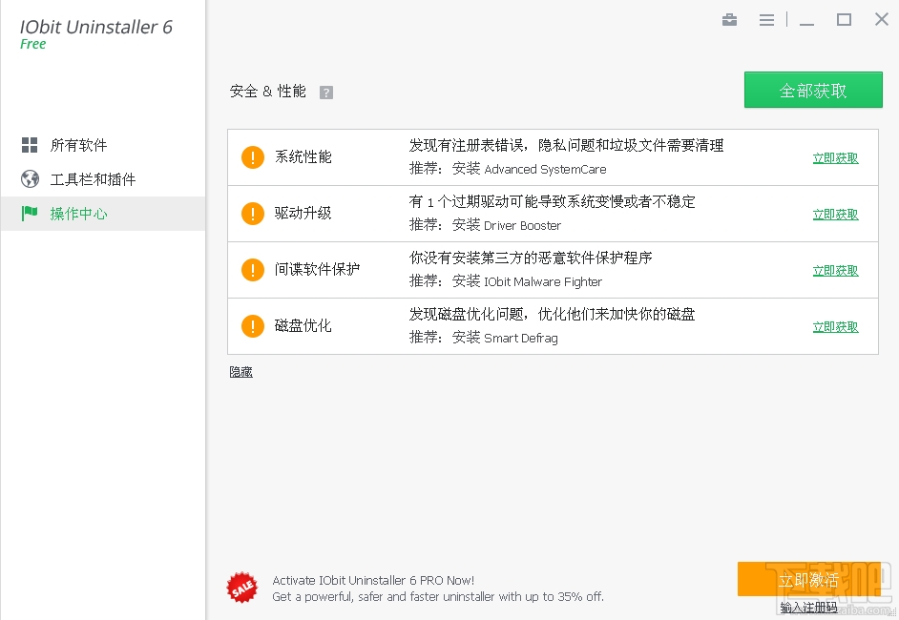Click the red SALE badge at the bottom

click(241, 587)
